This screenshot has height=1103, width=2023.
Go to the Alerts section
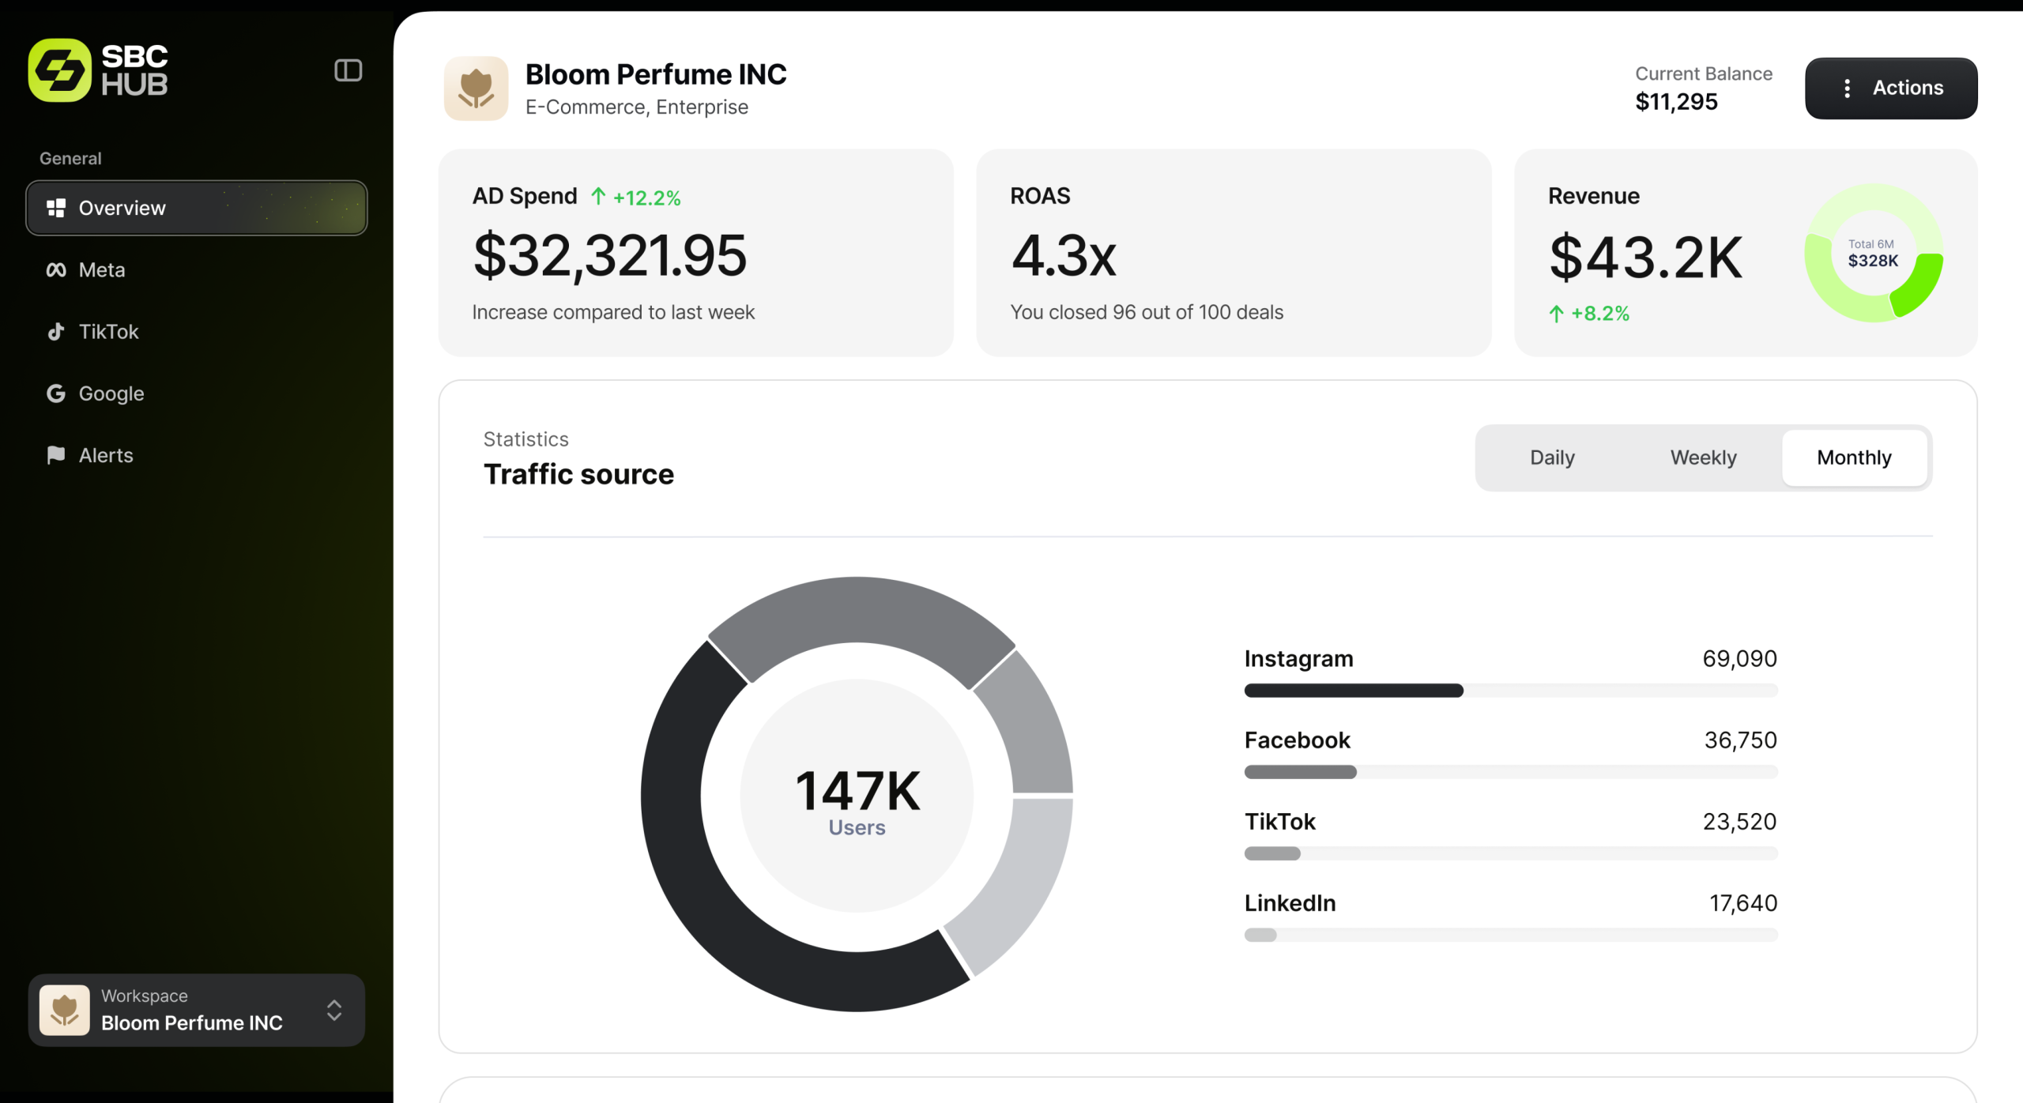[x=197, y=455]
